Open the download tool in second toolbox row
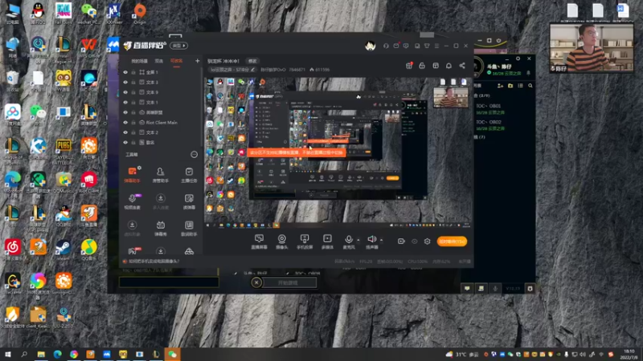643x361 pixels. [x=160, y=201]
